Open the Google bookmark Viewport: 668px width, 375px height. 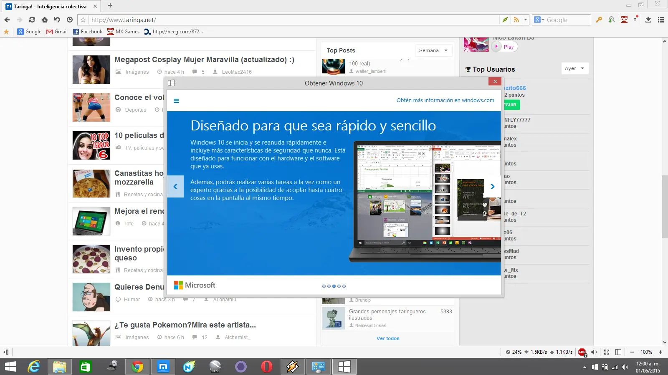29,32
